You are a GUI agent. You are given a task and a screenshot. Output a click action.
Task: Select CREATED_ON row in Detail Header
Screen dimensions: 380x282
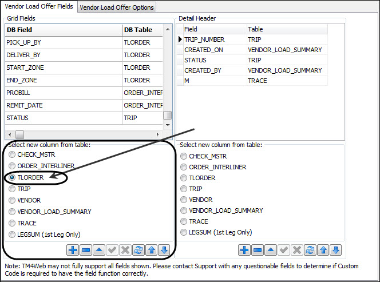(x=252, y=50)
